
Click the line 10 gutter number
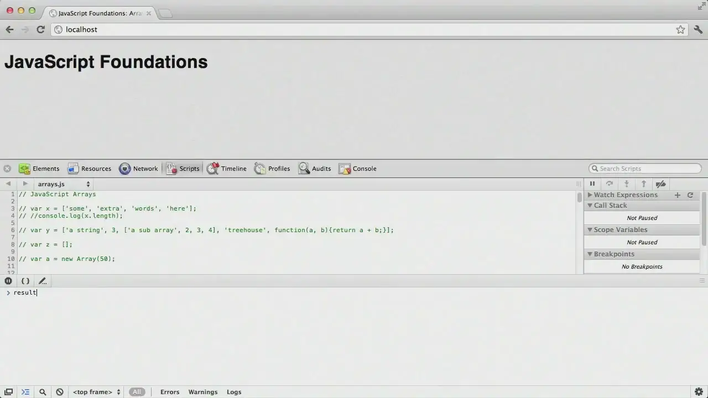(11, 259)
